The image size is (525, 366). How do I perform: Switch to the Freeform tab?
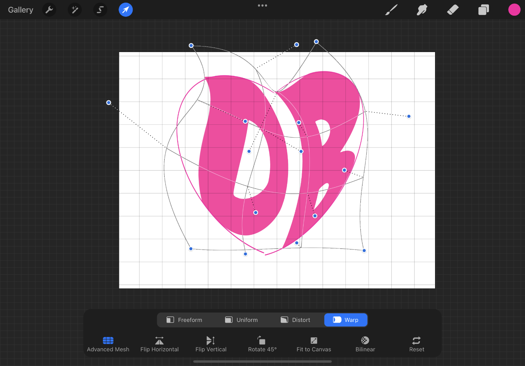point(184,320)
